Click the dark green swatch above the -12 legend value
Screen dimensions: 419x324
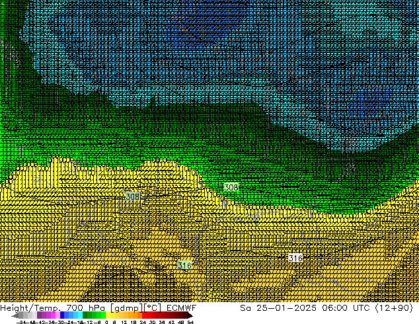85,315
